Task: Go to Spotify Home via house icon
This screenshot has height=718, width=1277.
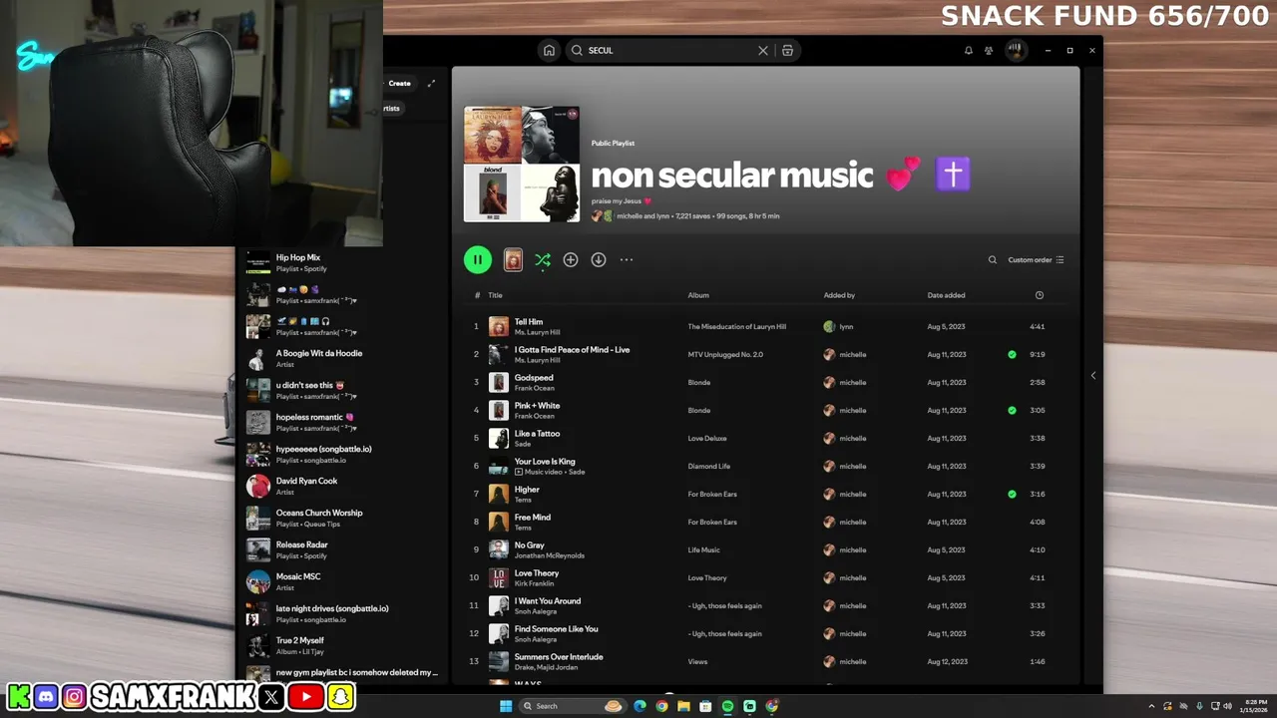Action: [x=549, y=50]
